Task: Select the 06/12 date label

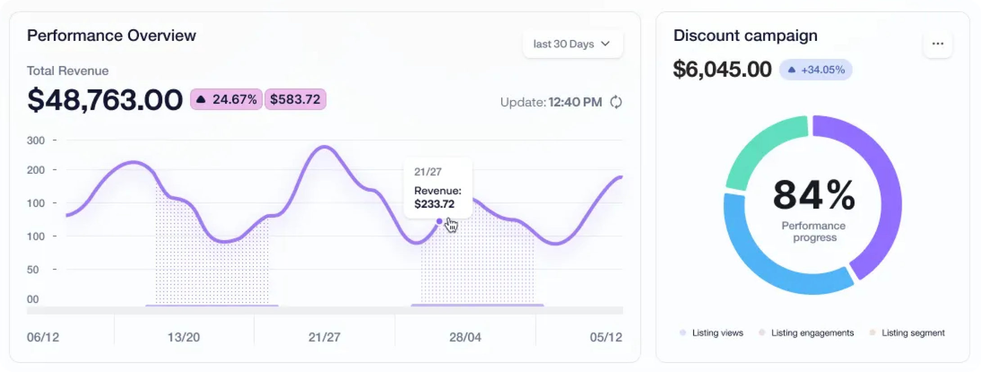Action: tap(43, 337)
